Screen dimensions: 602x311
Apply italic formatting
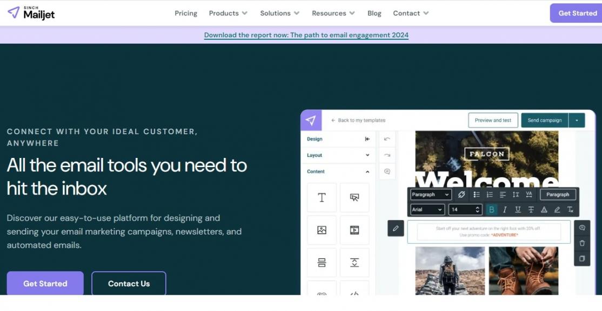coord(505,210)
